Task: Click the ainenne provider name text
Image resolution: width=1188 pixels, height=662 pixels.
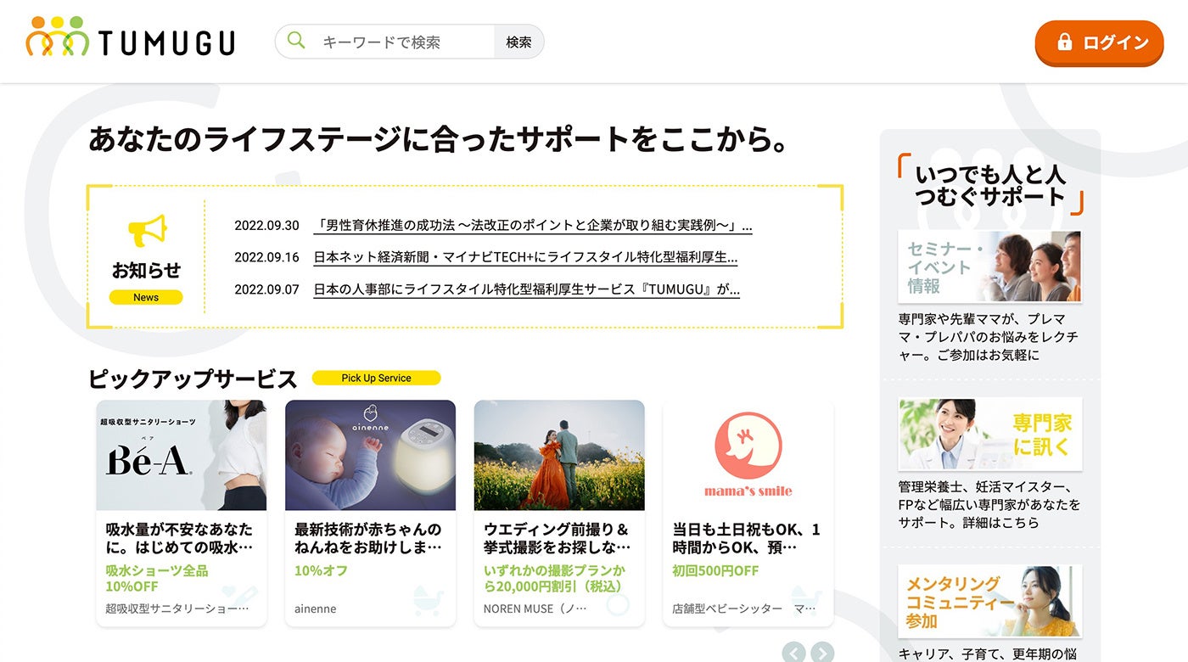Action: 316,609
